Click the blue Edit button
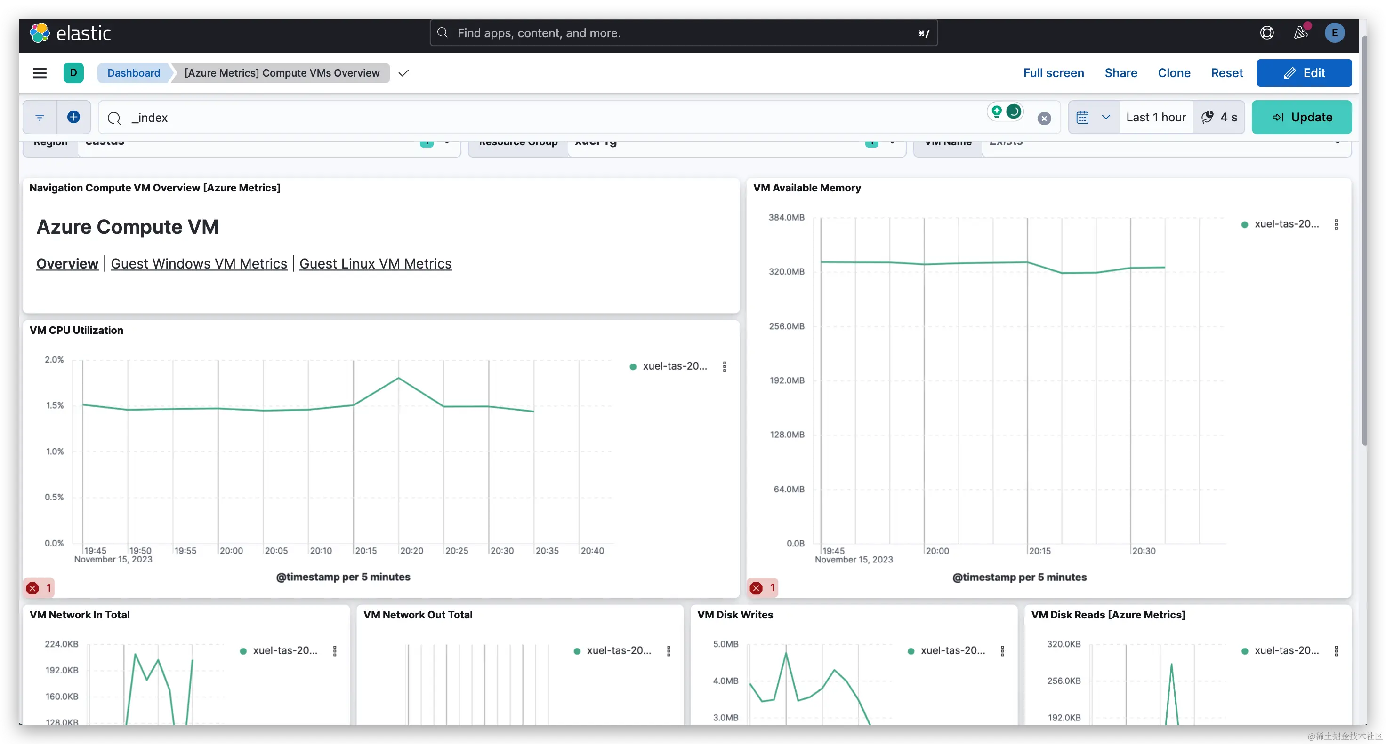This screenshot has width=1386, height=744. click(x=1304, y=73)
